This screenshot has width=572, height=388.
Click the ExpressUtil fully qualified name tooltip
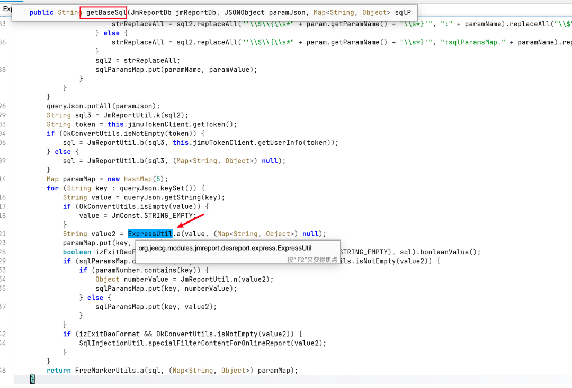[x=225, y=248]
